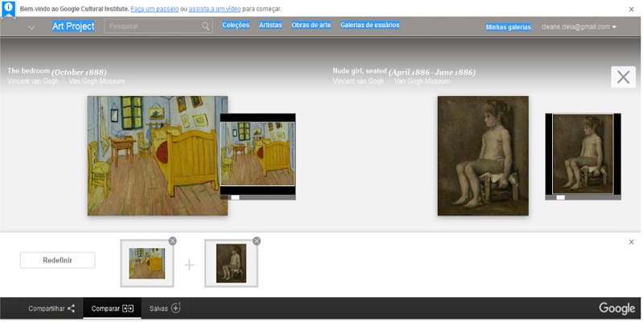
Task: Open Salvas to save the comparison
Action: tap(165, 308)
